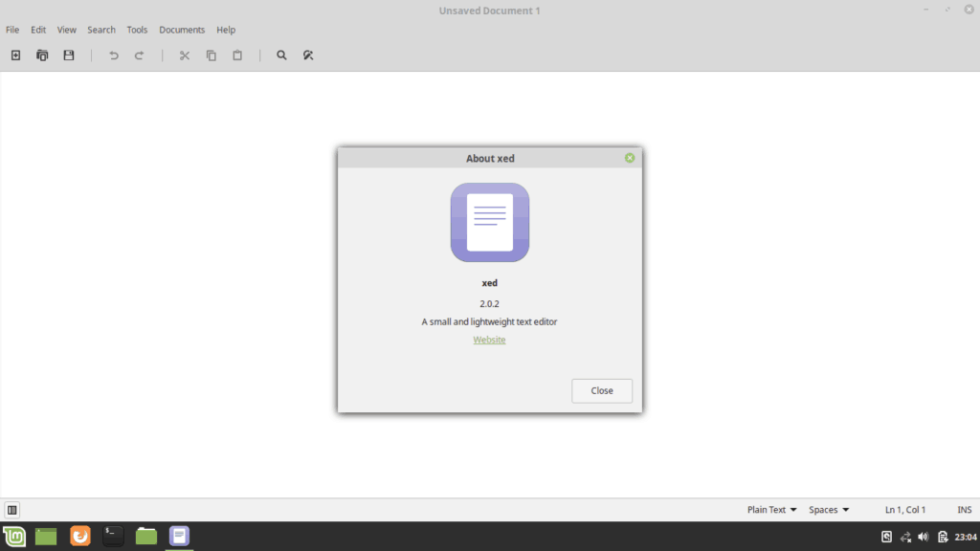Minimize the xed main window
Image resolution: width=980 pixels, height=551 pixels.
(926, 10)
